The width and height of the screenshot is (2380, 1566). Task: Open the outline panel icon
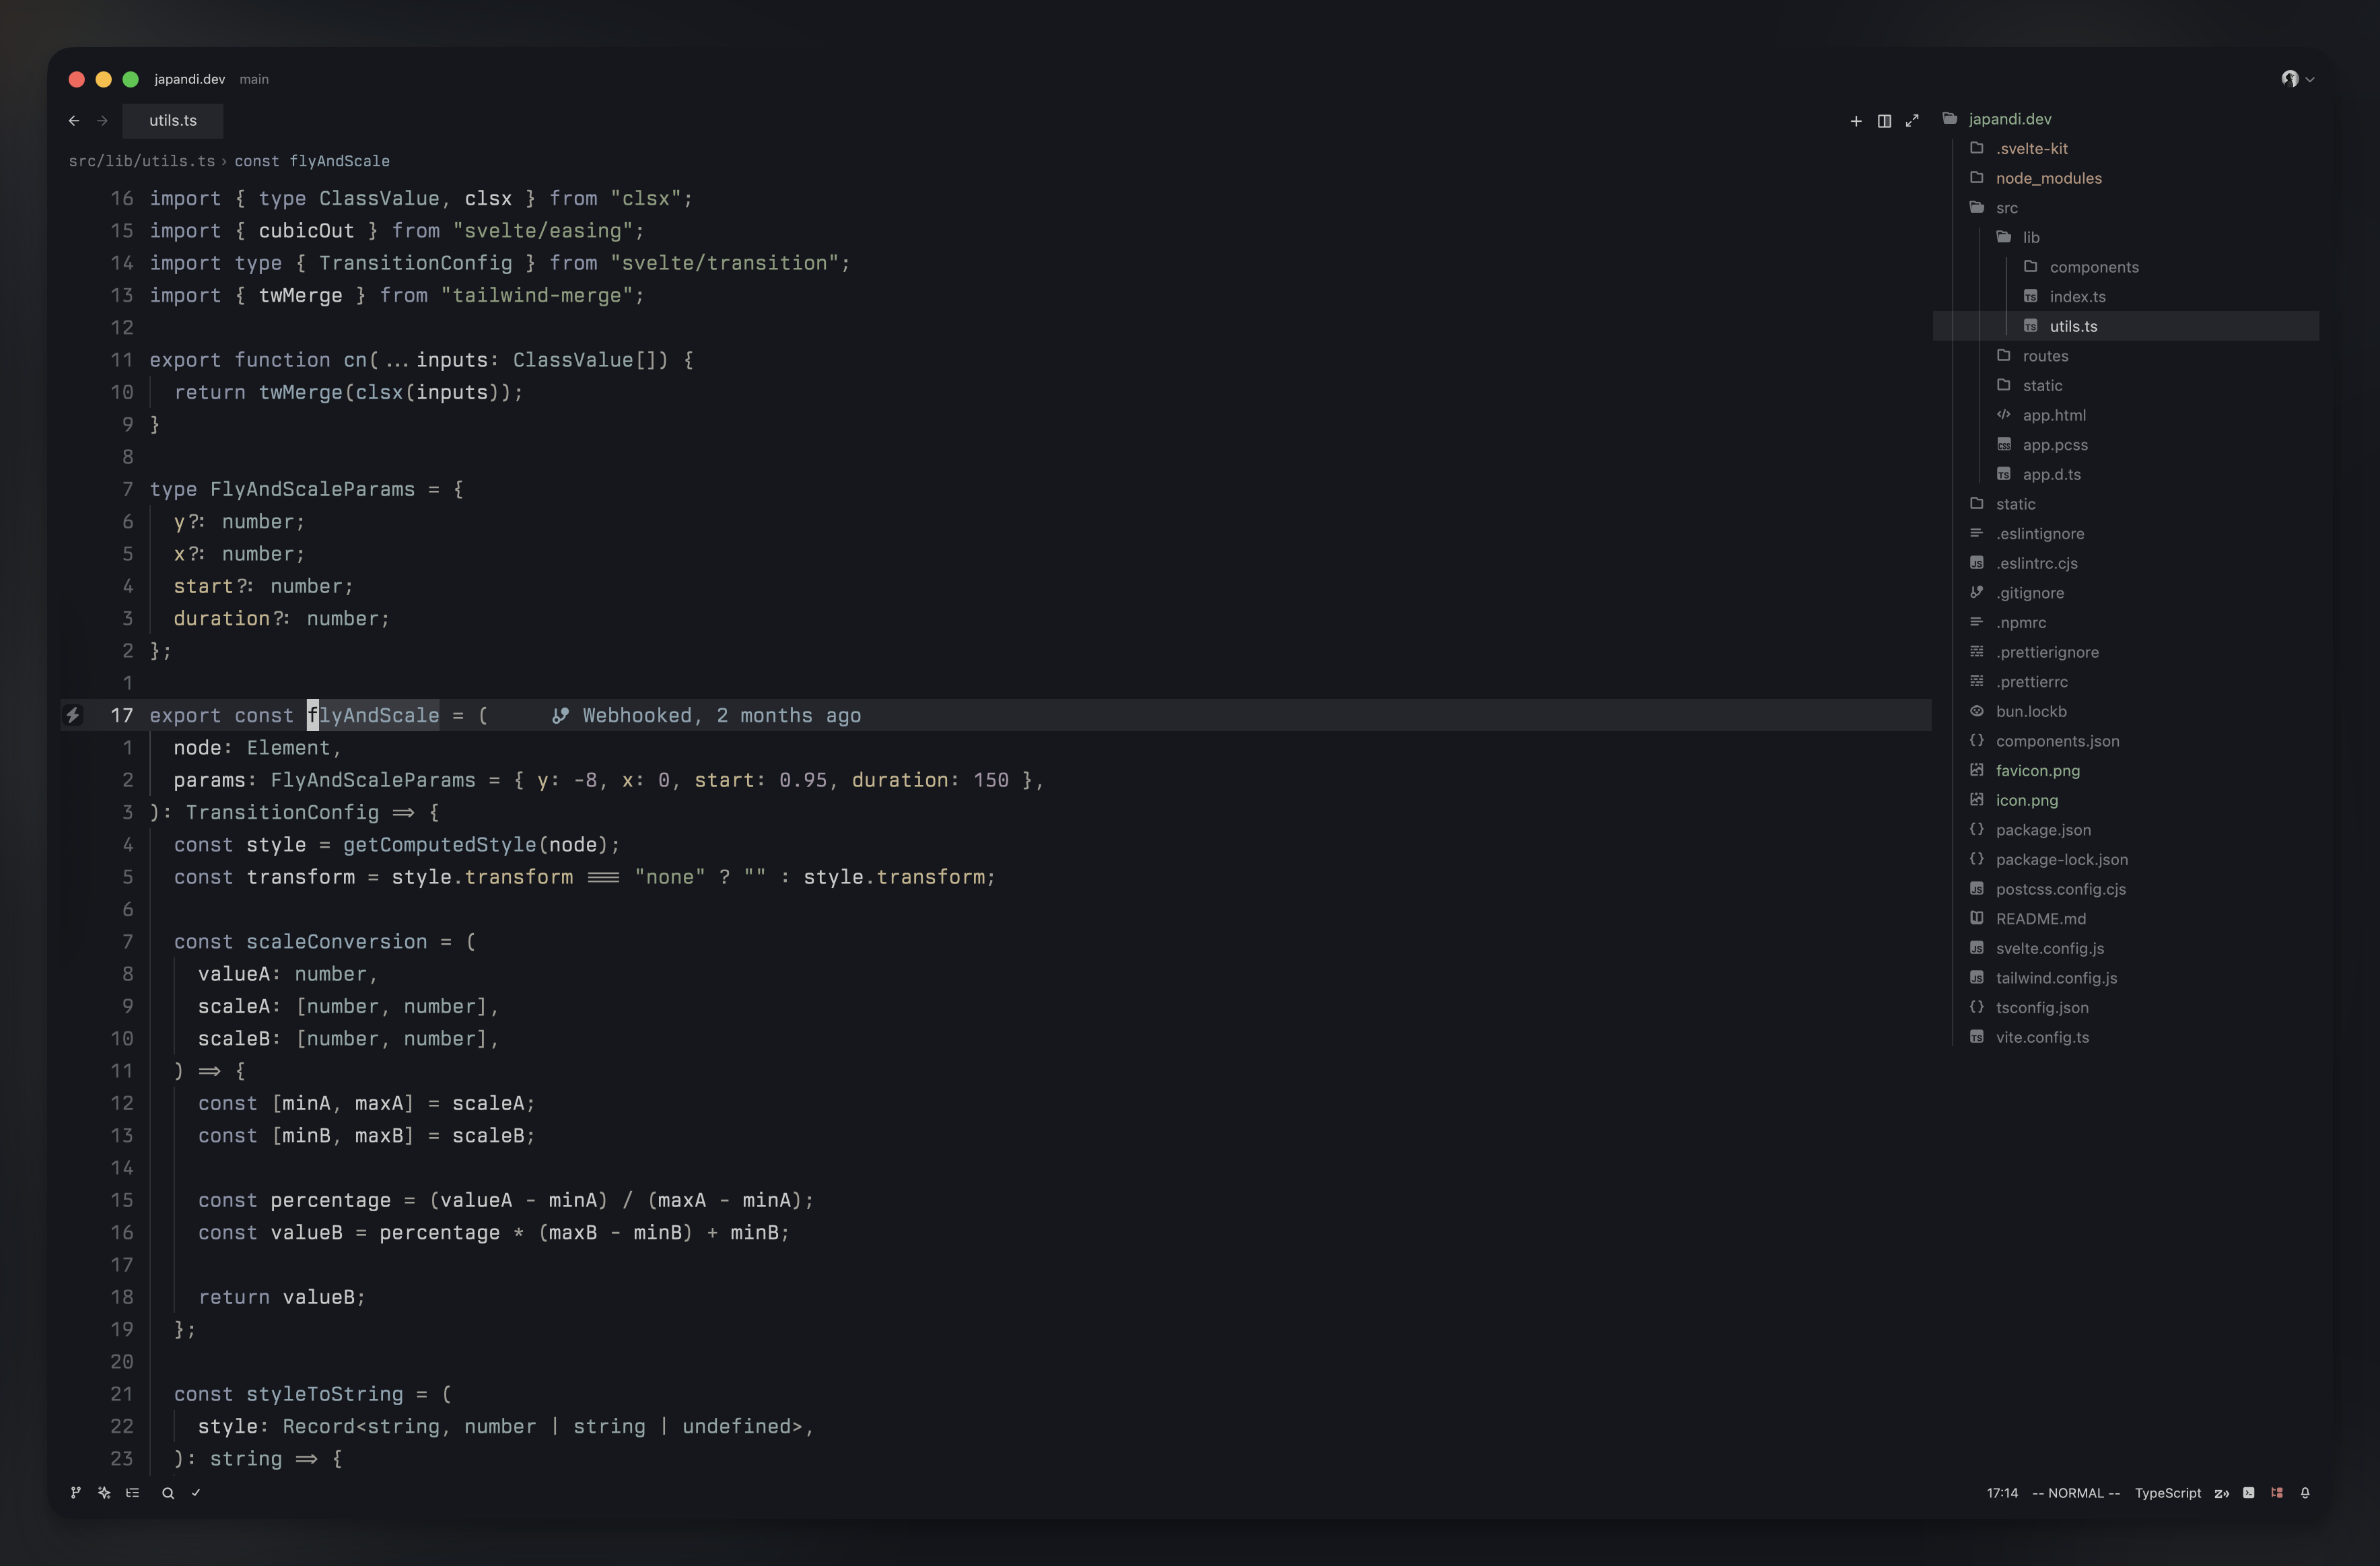[x=132, y=1493]
